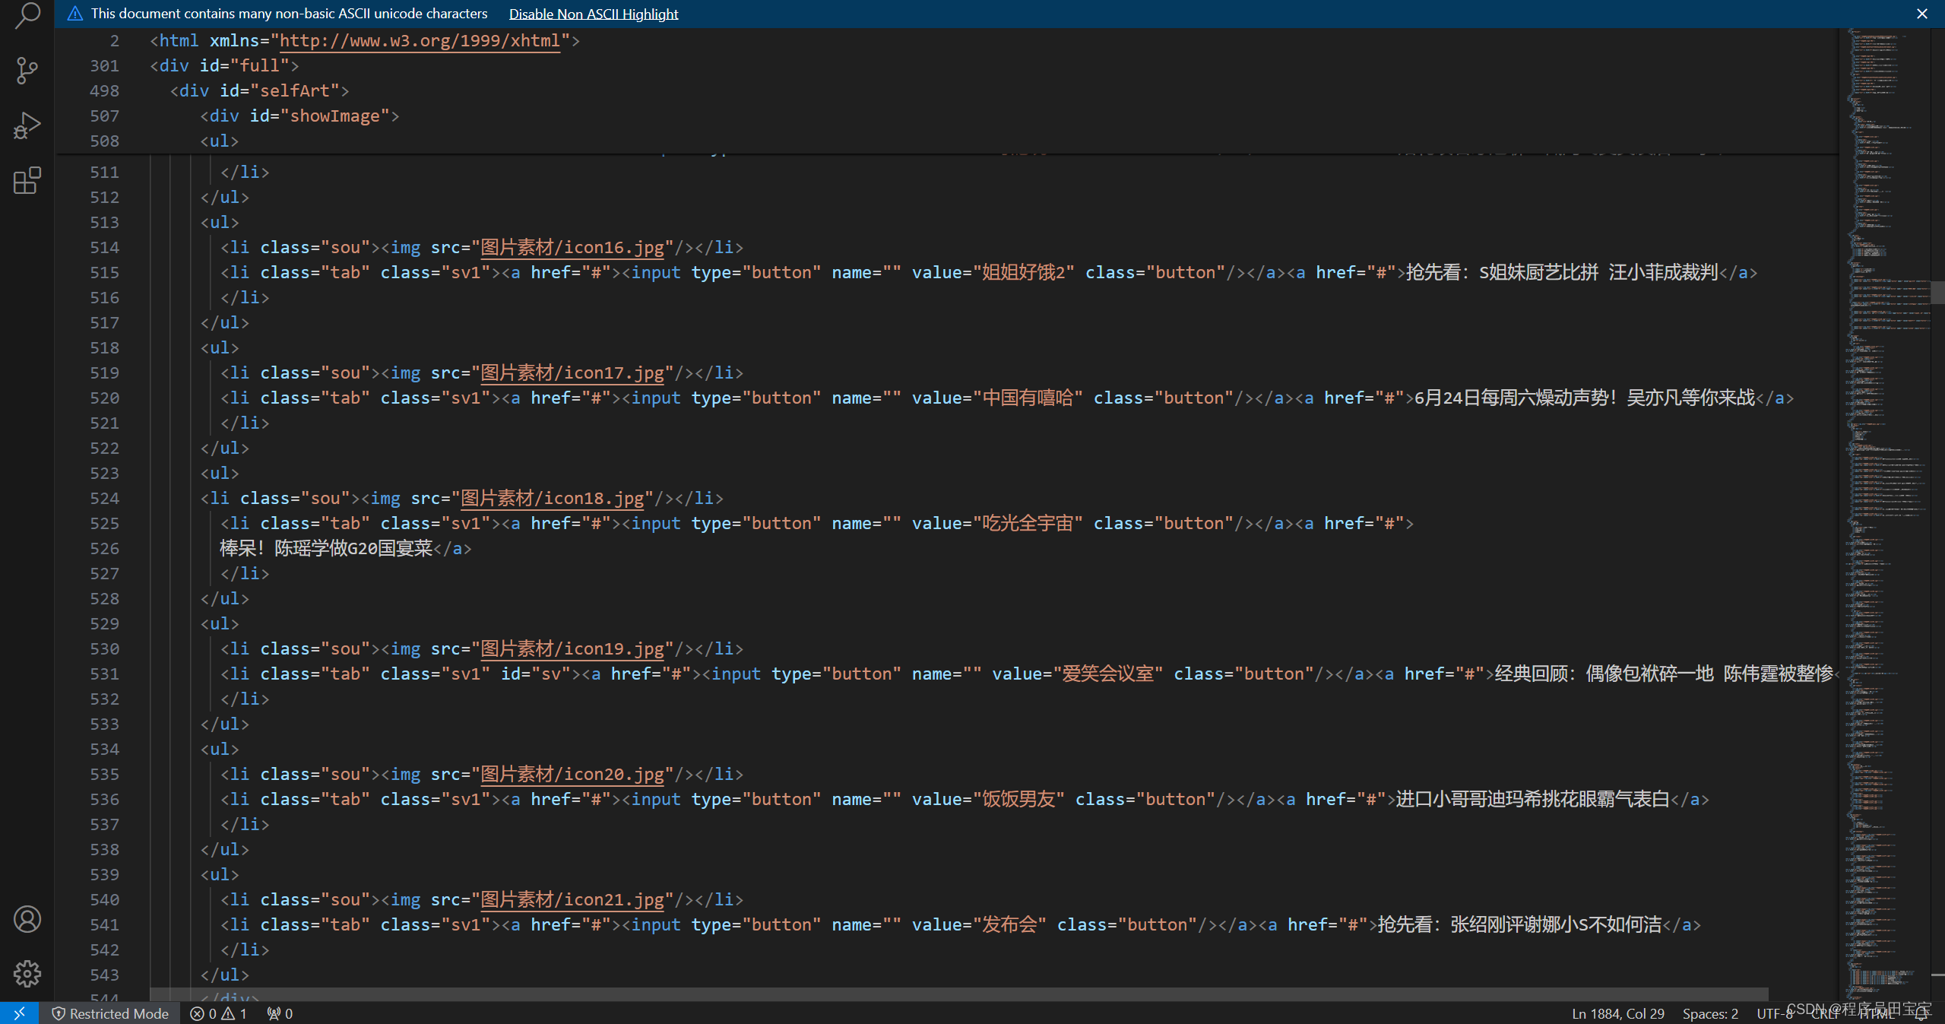The height and width of the screenshot is (1024, 1945).
Task: Click the remote window icon in status bar
Action: (19, 1013)
